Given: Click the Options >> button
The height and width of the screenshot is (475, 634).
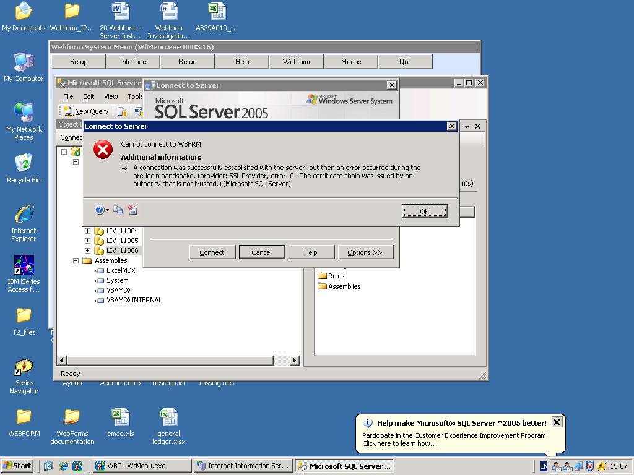Looking at the screenshot, I should click(365, 252).
